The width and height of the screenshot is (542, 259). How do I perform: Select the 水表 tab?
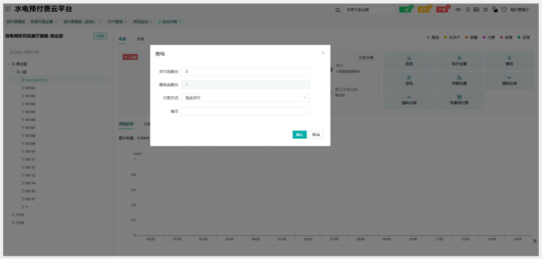[140, 39]
